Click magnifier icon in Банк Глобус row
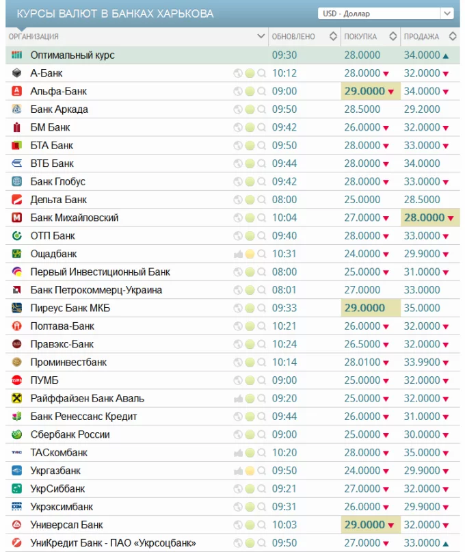Viewport: 465px width, 552px height. [x=261, y=182]
